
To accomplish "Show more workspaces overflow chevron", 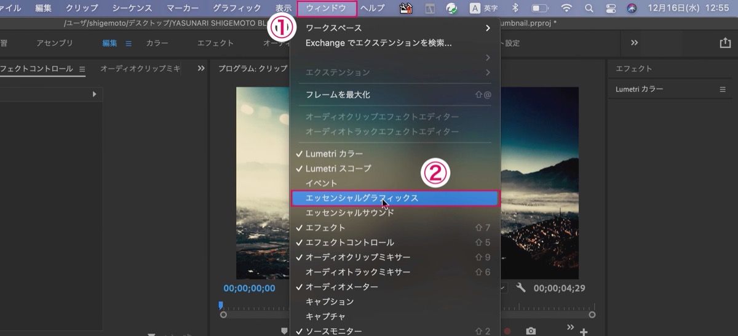I will pyautogui.click(x=634, y=43).
